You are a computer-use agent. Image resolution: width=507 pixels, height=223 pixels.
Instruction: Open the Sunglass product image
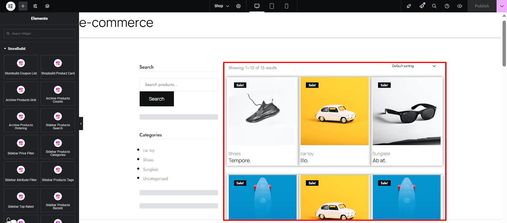pos(407,111)
